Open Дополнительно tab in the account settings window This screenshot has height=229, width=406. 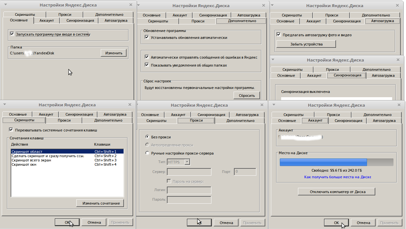[x=378, y=115]
